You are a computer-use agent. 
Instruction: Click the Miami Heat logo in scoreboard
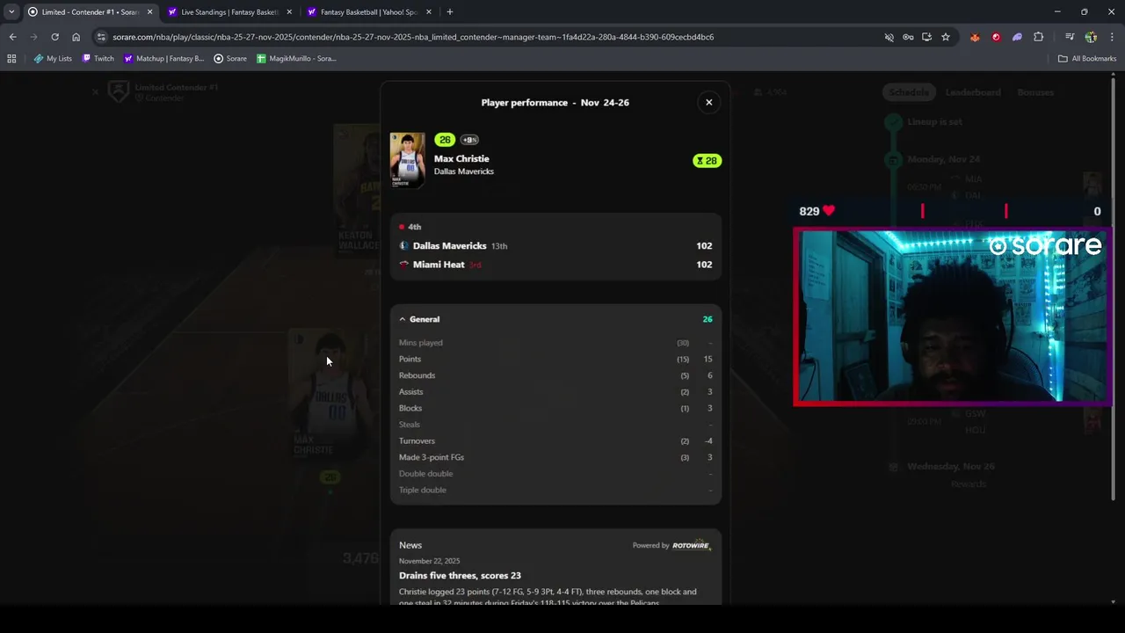click(x=404, y=265)
